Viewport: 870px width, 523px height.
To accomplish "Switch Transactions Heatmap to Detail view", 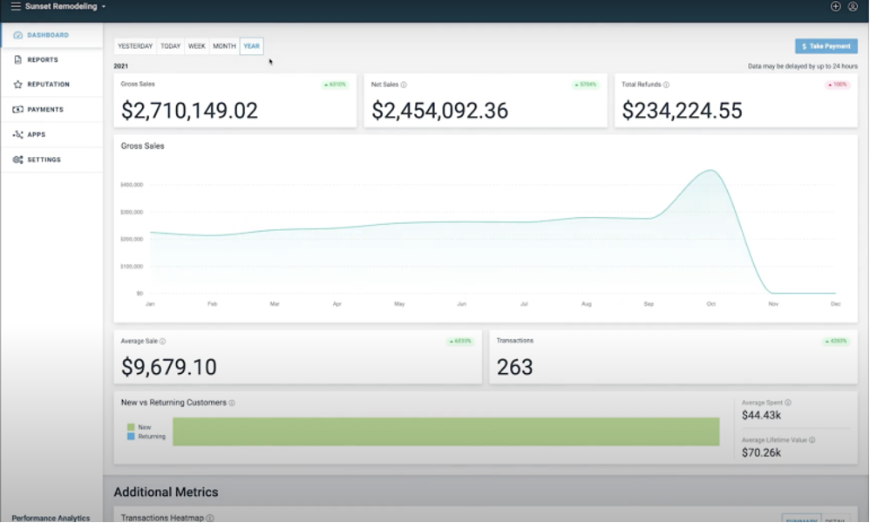I will [x=839, y=519].
